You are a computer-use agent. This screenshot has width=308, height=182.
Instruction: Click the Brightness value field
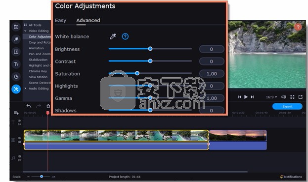coord(212,49)
